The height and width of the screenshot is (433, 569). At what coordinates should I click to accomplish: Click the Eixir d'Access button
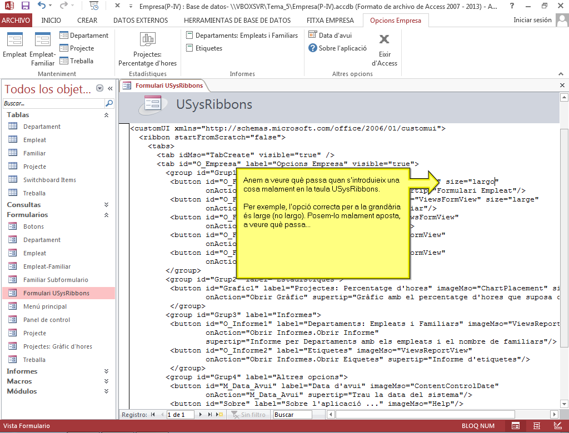(385, 49)
